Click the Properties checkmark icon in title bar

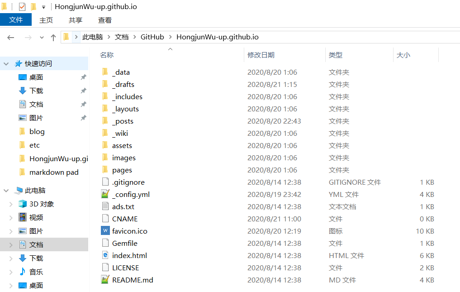22,6
